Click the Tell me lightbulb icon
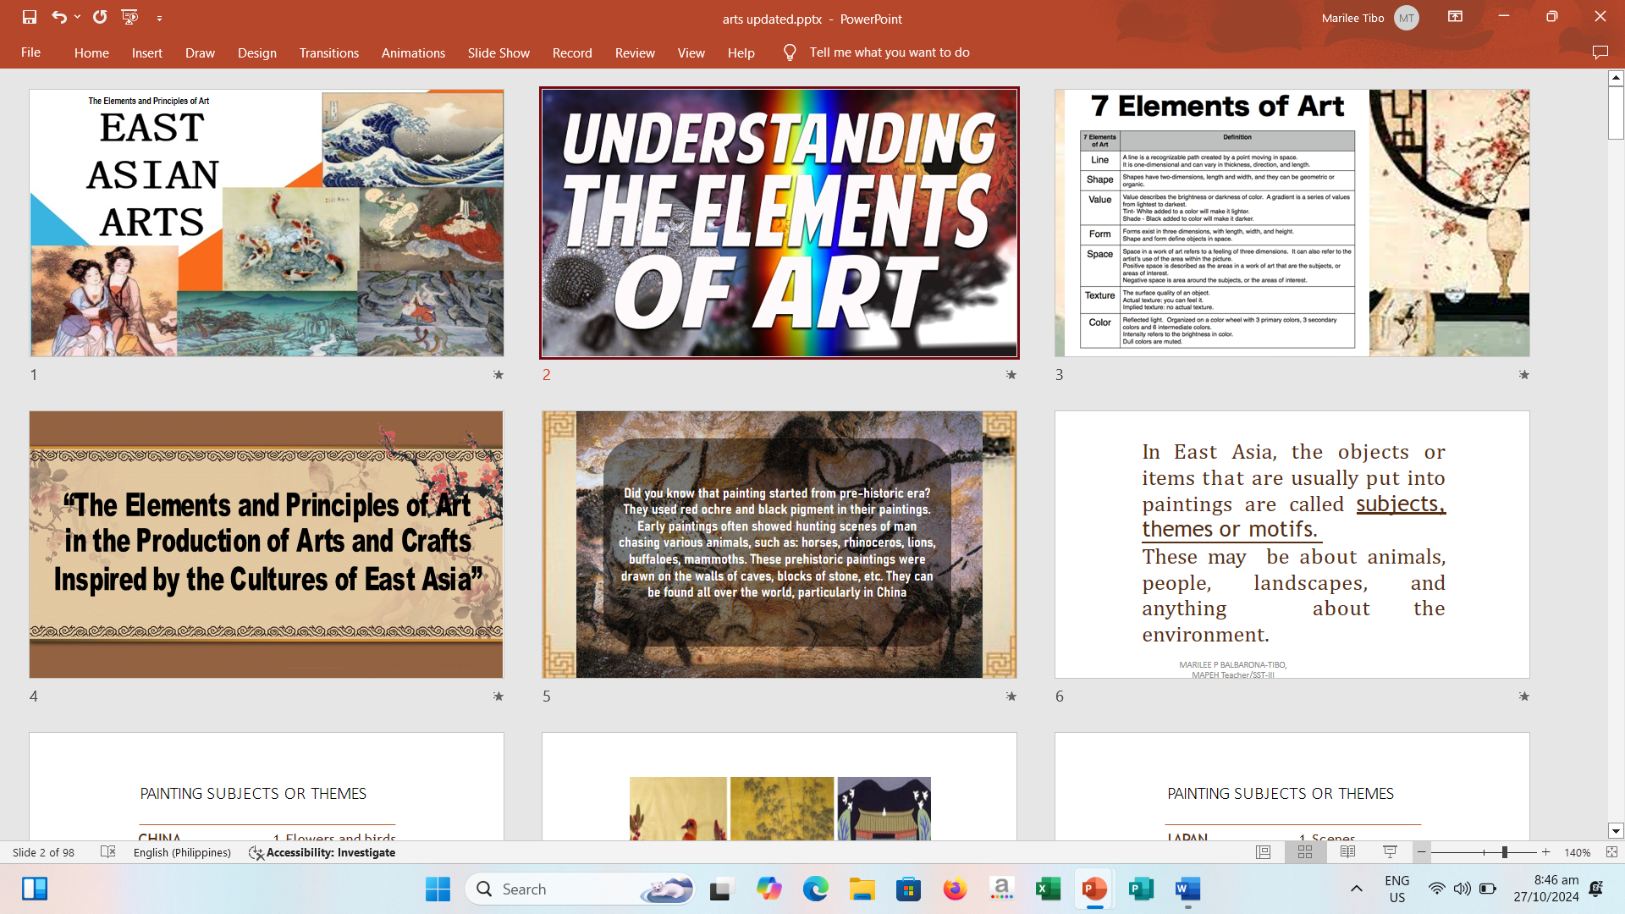The width and height of the screenshot is (1625, 914). 790,52
